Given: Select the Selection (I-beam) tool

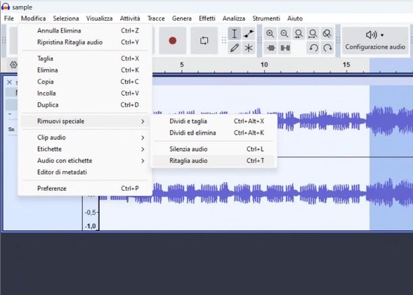Looking at the screenshot, I should click(234, 34).
